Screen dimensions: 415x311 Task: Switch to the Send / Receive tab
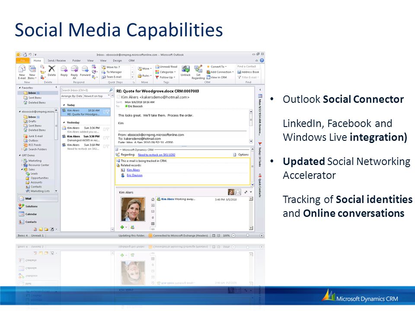pyautogui.click(x=57, y=60)
